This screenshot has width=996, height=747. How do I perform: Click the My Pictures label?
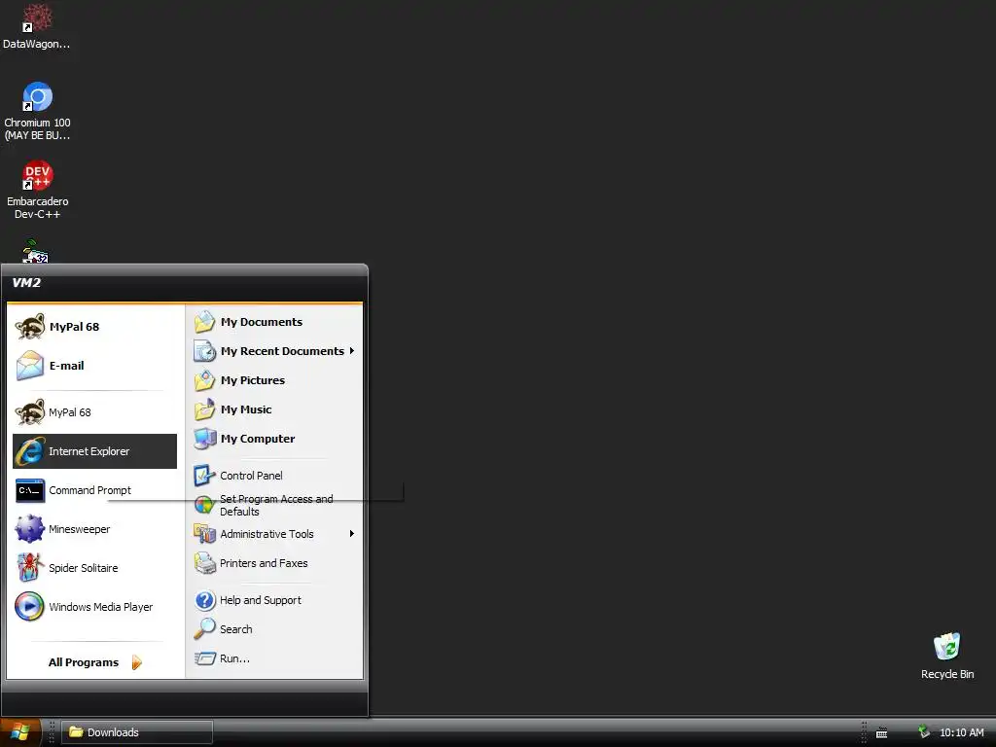coord(252,380)
